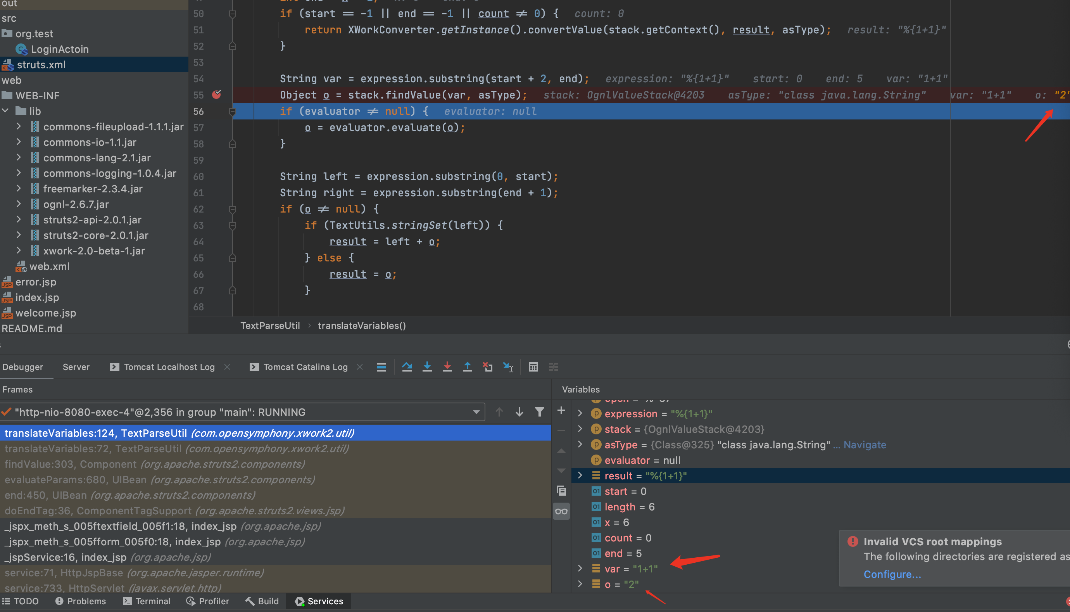Expand the result variable row

click(580, 475)
